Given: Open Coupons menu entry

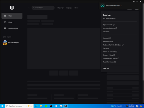Looking at the screenshot, I should click(106, 32).
